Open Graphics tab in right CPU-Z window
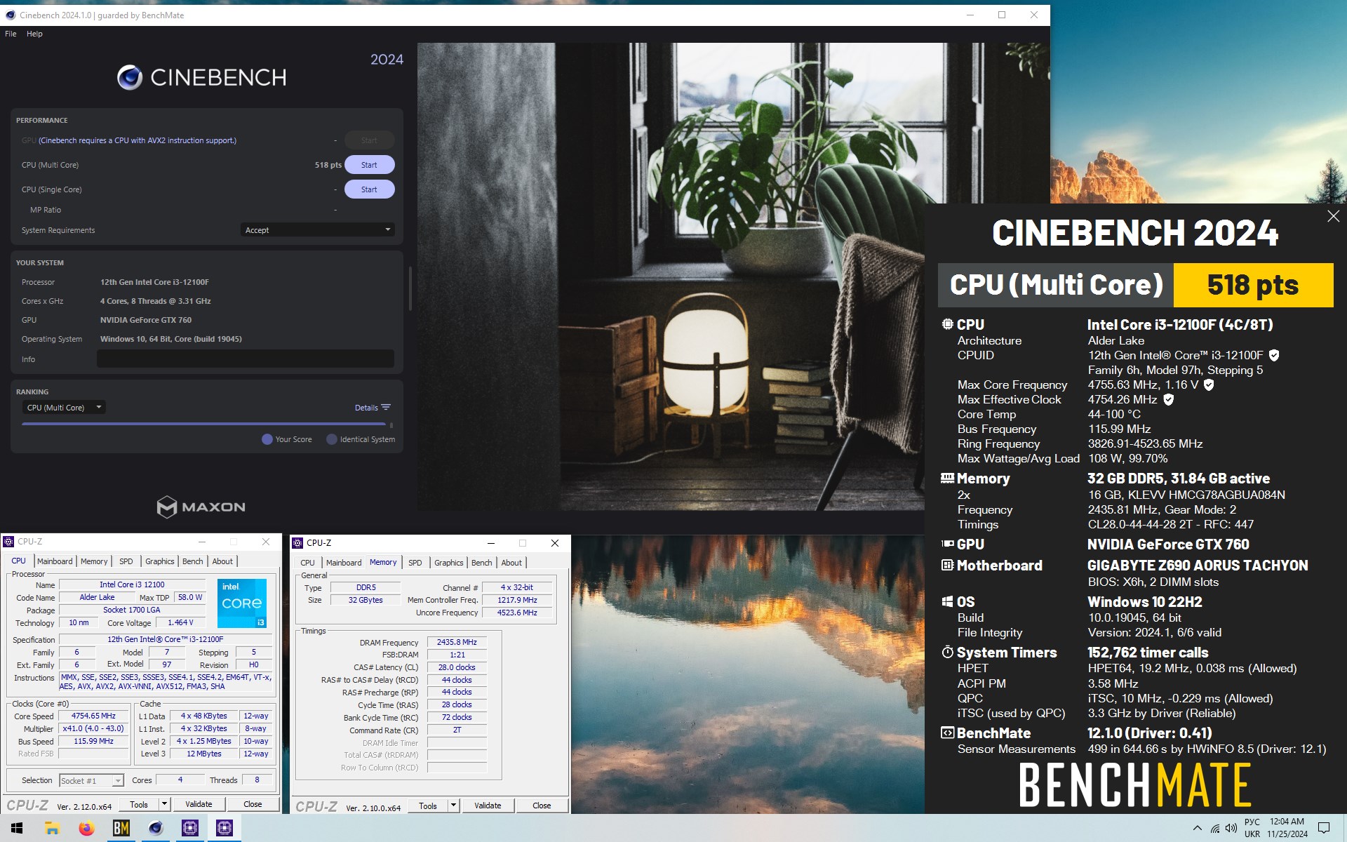 coord(448,563)
